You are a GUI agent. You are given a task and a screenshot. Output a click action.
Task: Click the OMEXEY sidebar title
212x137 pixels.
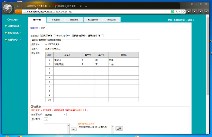[x=13, y=20]
